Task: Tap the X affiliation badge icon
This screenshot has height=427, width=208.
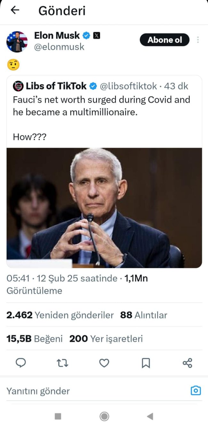Action: 96,35
